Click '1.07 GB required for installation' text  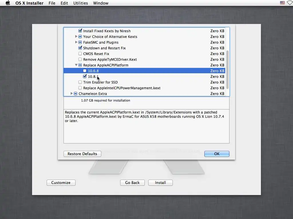click(x=106, y=100)
